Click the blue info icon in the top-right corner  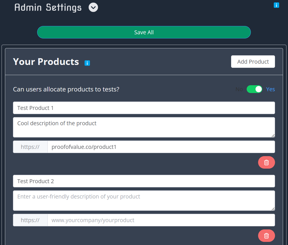276,5
